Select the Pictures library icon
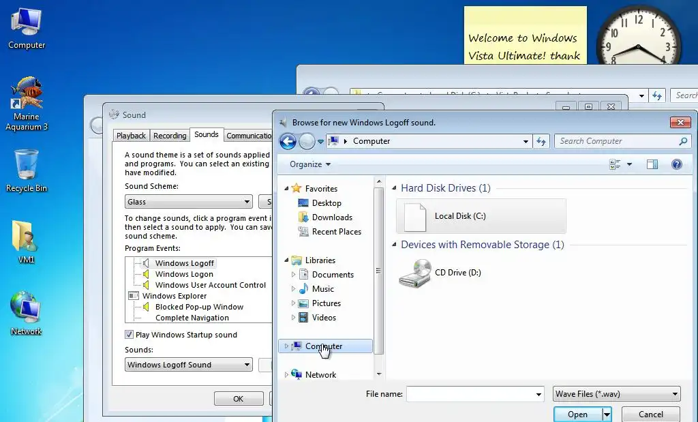Screen dimensions: 698x422 (x=303, y=303)
